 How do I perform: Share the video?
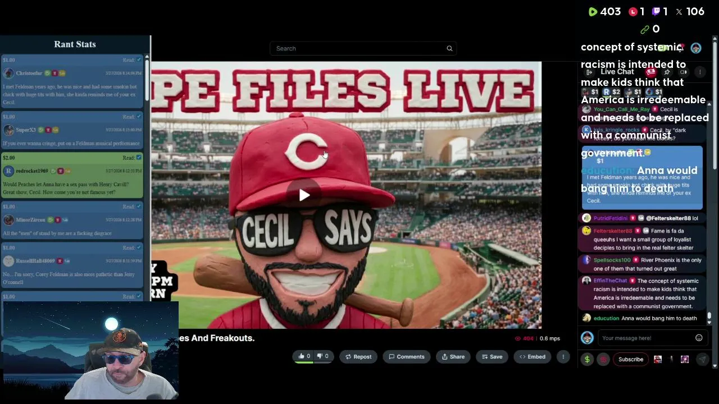453,356
